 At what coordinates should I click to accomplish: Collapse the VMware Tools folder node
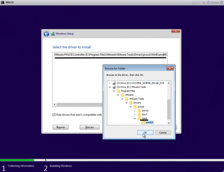click(122, 99)
